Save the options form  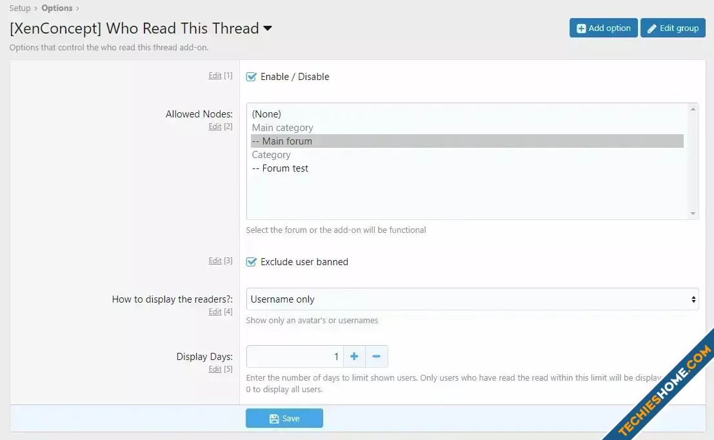[284, 418]
